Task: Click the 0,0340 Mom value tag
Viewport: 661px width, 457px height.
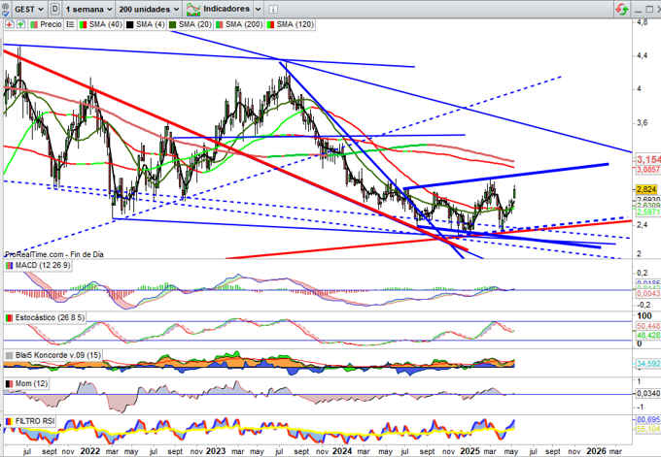Action: (x=647, y=394)
